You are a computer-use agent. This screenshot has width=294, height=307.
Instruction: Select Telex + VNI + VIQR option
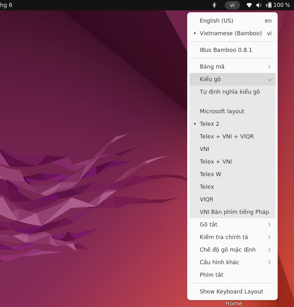tap(232, 137)
